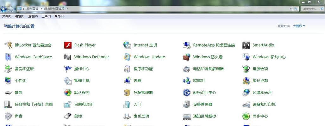Click the 调整计算机的设置 heading text
Screen dimensions: 325x126
[19, 26]
